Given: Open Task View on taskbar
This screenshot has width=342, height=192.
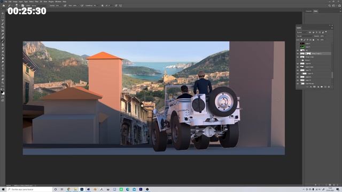Looking at the screenshot, I should 62,189.
